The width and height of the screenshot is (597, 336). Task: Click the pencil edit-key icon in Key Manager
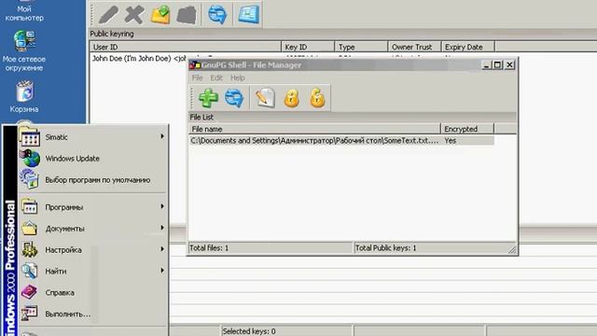point(108,15)
